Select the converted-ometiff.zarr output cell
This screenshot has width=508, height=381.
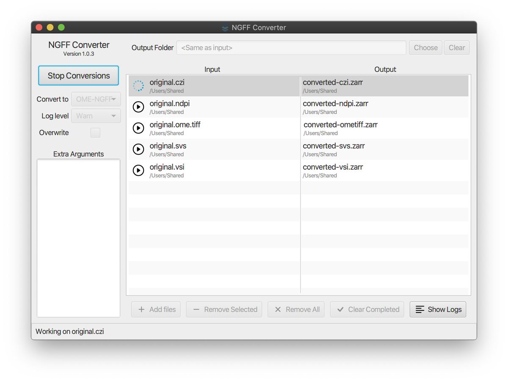[385, 128]
